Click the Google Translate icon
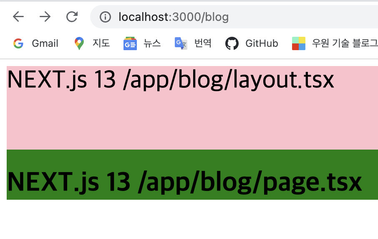This screenshot has width=378, height=239. coord(181,43)
